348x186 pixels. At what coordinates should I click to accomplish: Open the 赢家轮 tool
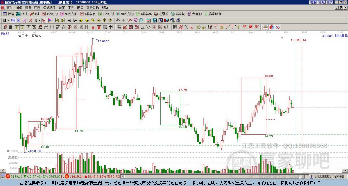point(178,14)
